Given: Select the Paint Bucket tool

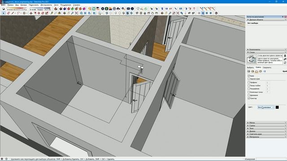Looking at the screenshot, I should click(59, 13).
